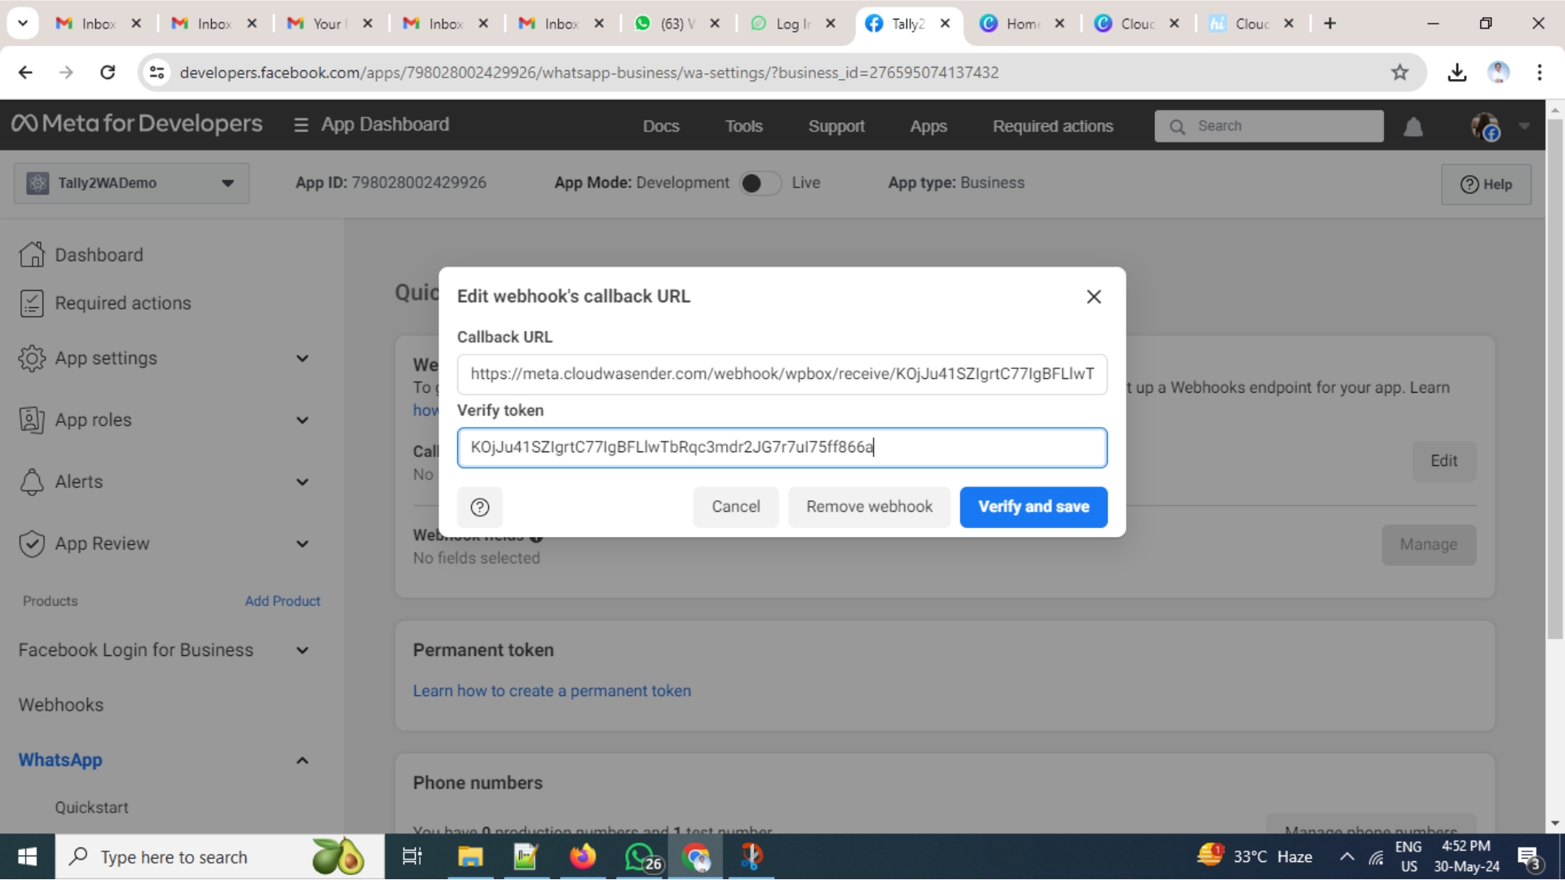Switch to the WhatsApp (63) tab
This screenshot has width=1565, height=880.
pos(677,24)
